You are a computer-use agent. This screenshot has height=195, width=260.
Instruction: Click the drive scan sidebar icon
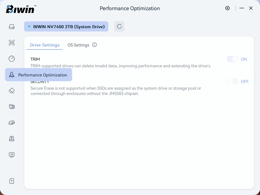pyautogui.click(x=12, y=43)
